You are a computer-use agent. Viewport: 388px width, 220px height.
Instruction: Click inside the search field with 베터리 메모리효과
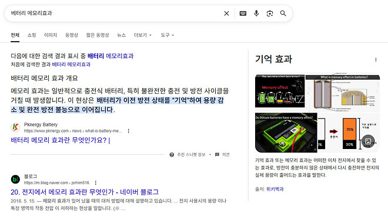point(114,13)
